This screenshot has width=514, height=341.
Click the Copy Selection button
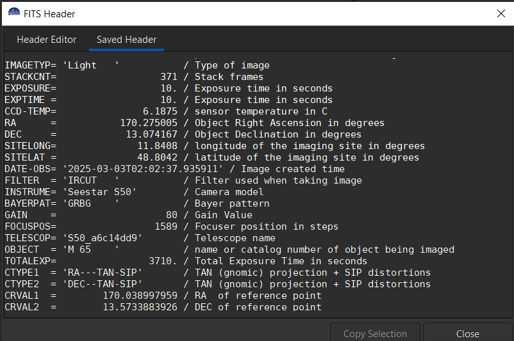(x=375, y=333)
